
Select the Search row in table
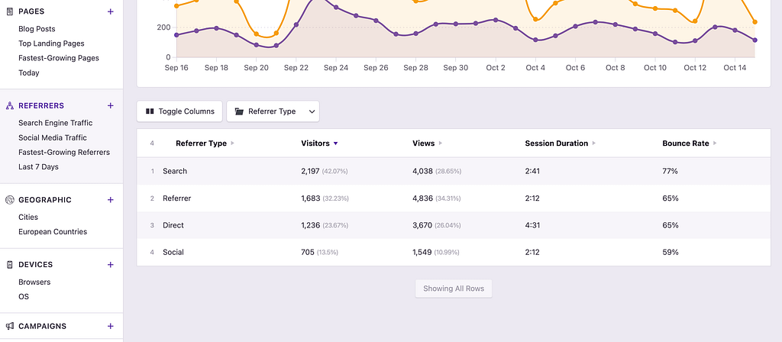click(175, 171)
